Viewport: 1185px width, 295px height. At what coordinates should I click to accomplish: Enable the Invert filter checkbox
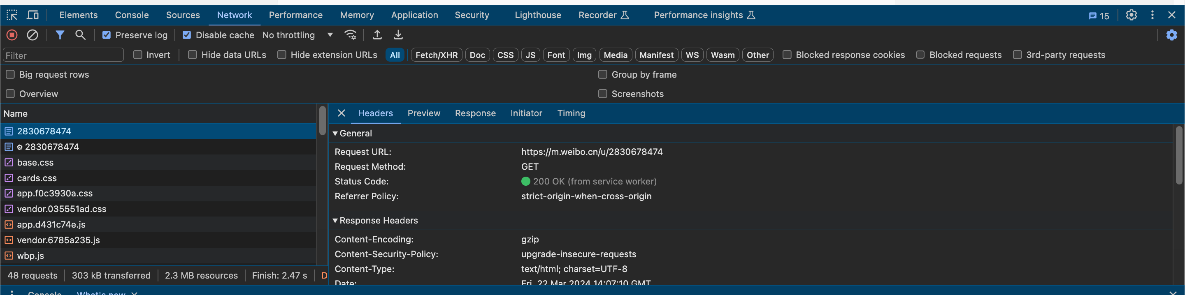pyautogui.click(x=137, y=55)
